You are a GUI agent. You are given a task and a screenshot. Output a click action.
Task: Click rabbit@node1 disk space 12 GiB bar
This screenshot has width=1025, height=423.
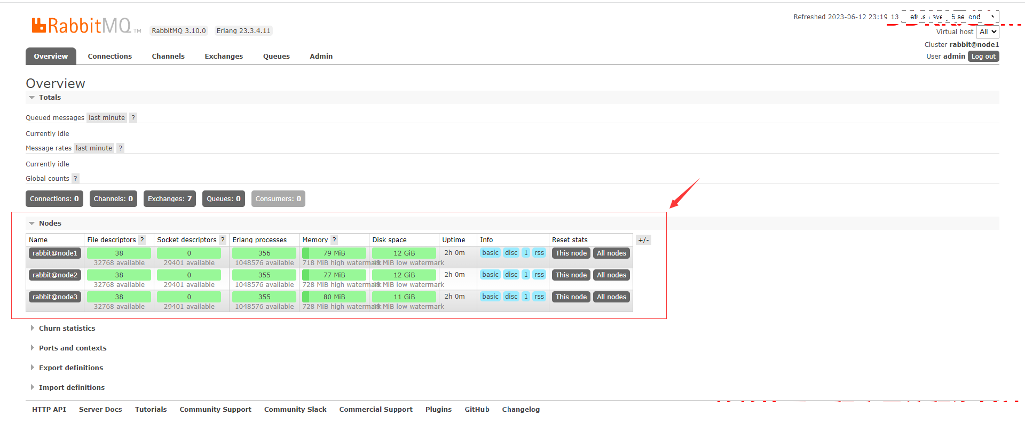click(x=404, y=253)
